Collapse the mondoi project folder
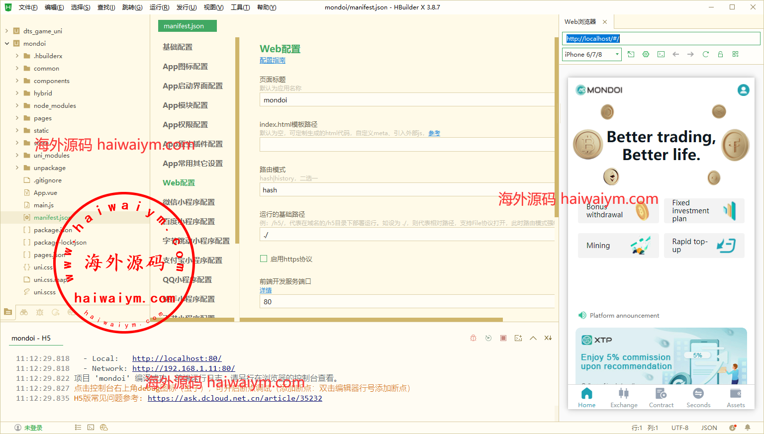 (7, 44)
